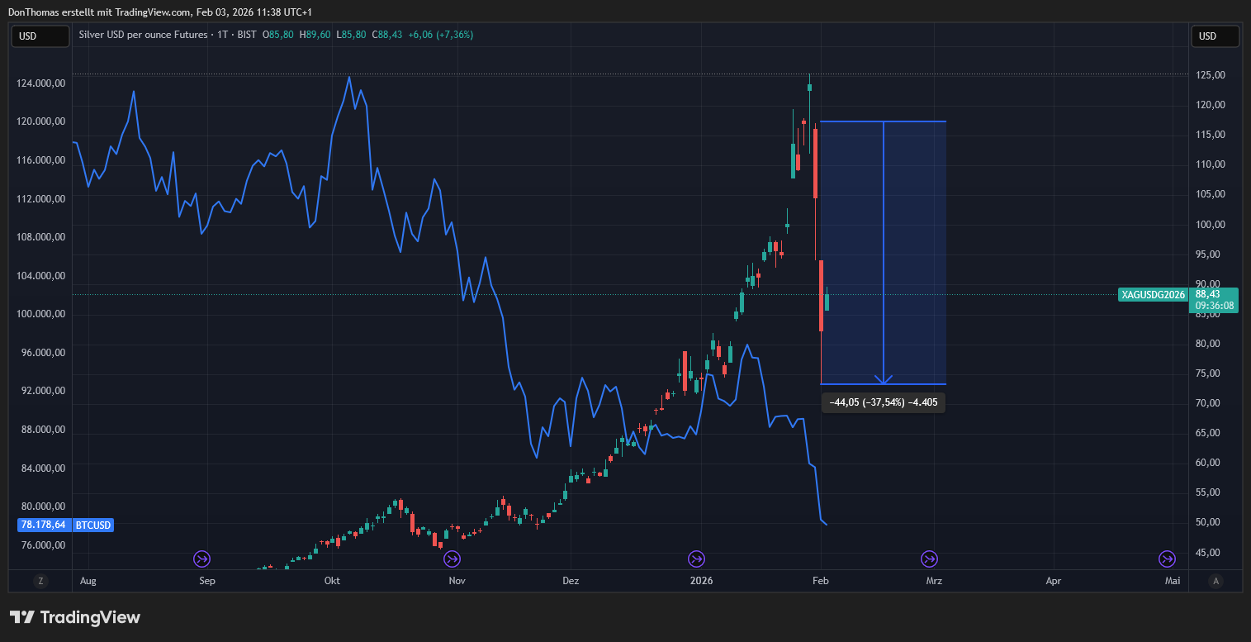
Task: Click the purple contract-switch icon above Sep
Action: pos(202,559)
